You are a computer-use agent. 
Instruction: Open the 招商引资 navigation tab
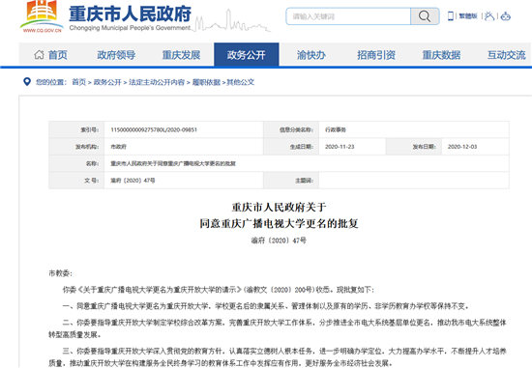point(376,54)
